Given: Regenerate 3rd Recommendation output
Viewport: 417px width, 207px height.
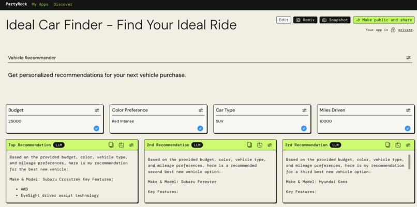Looking at the screenshot, I should click(398, 145).
